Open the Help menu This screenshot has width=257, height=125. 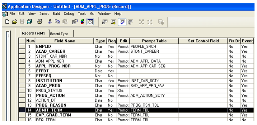point(118,14)
